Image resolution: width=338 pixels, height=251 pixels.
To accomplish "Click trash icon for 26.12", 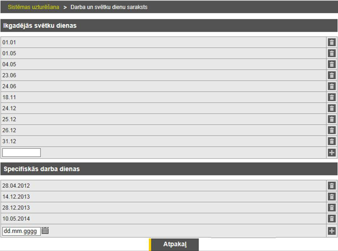I will (331, 130).
